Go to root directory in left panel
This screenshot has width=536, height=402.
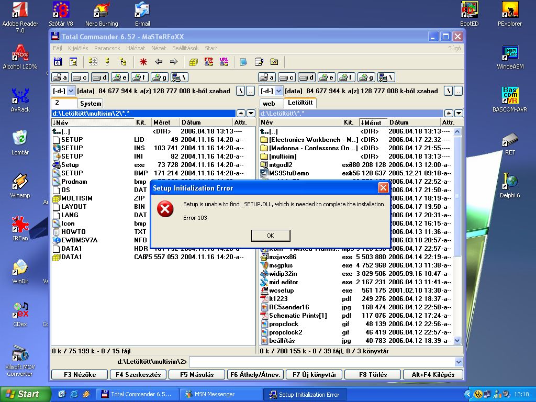click(241, 91)
